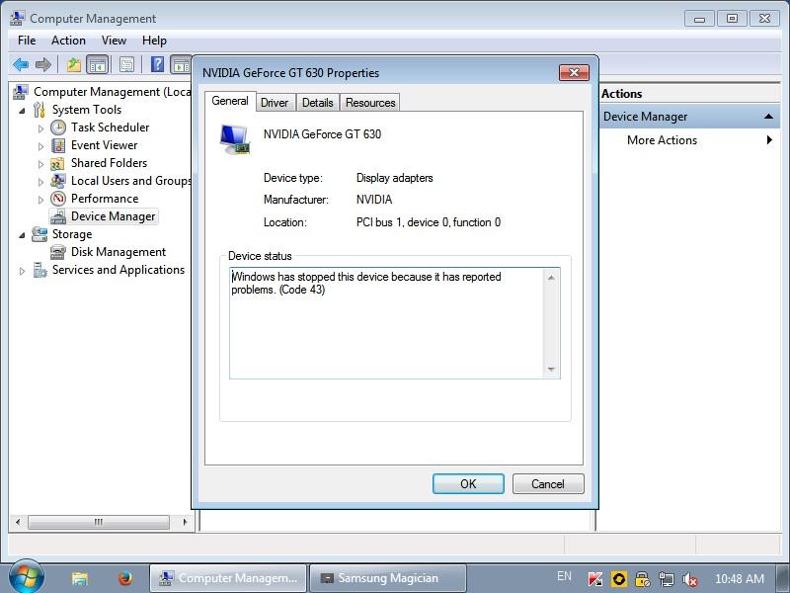Viewport: 790px width, 593px height.
Task: Click the padlock tray icon
Action: [642, 579]
